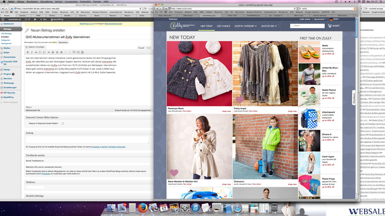385x216 pixels.
Task: Open the Medien item in WordPress sidebar
Action: (7, 48)
